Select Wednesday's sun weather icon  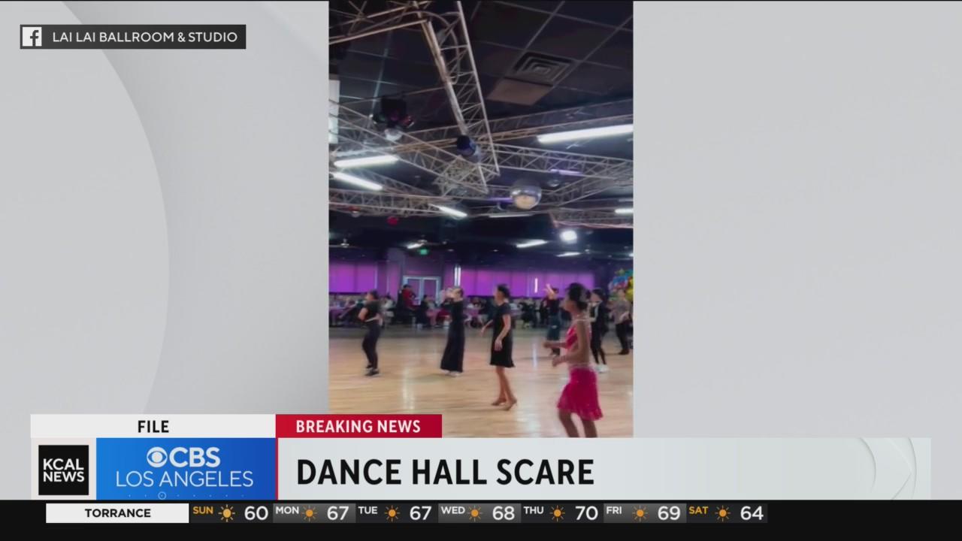tap(475, 513)
